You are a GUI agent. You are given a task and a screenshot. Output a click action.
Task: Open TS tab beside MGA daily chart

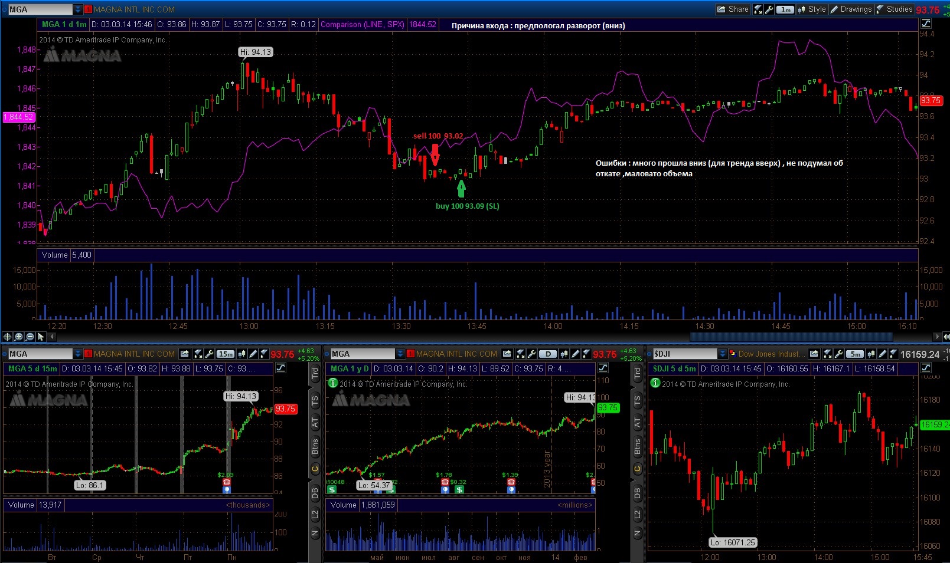tap(637, 400)
